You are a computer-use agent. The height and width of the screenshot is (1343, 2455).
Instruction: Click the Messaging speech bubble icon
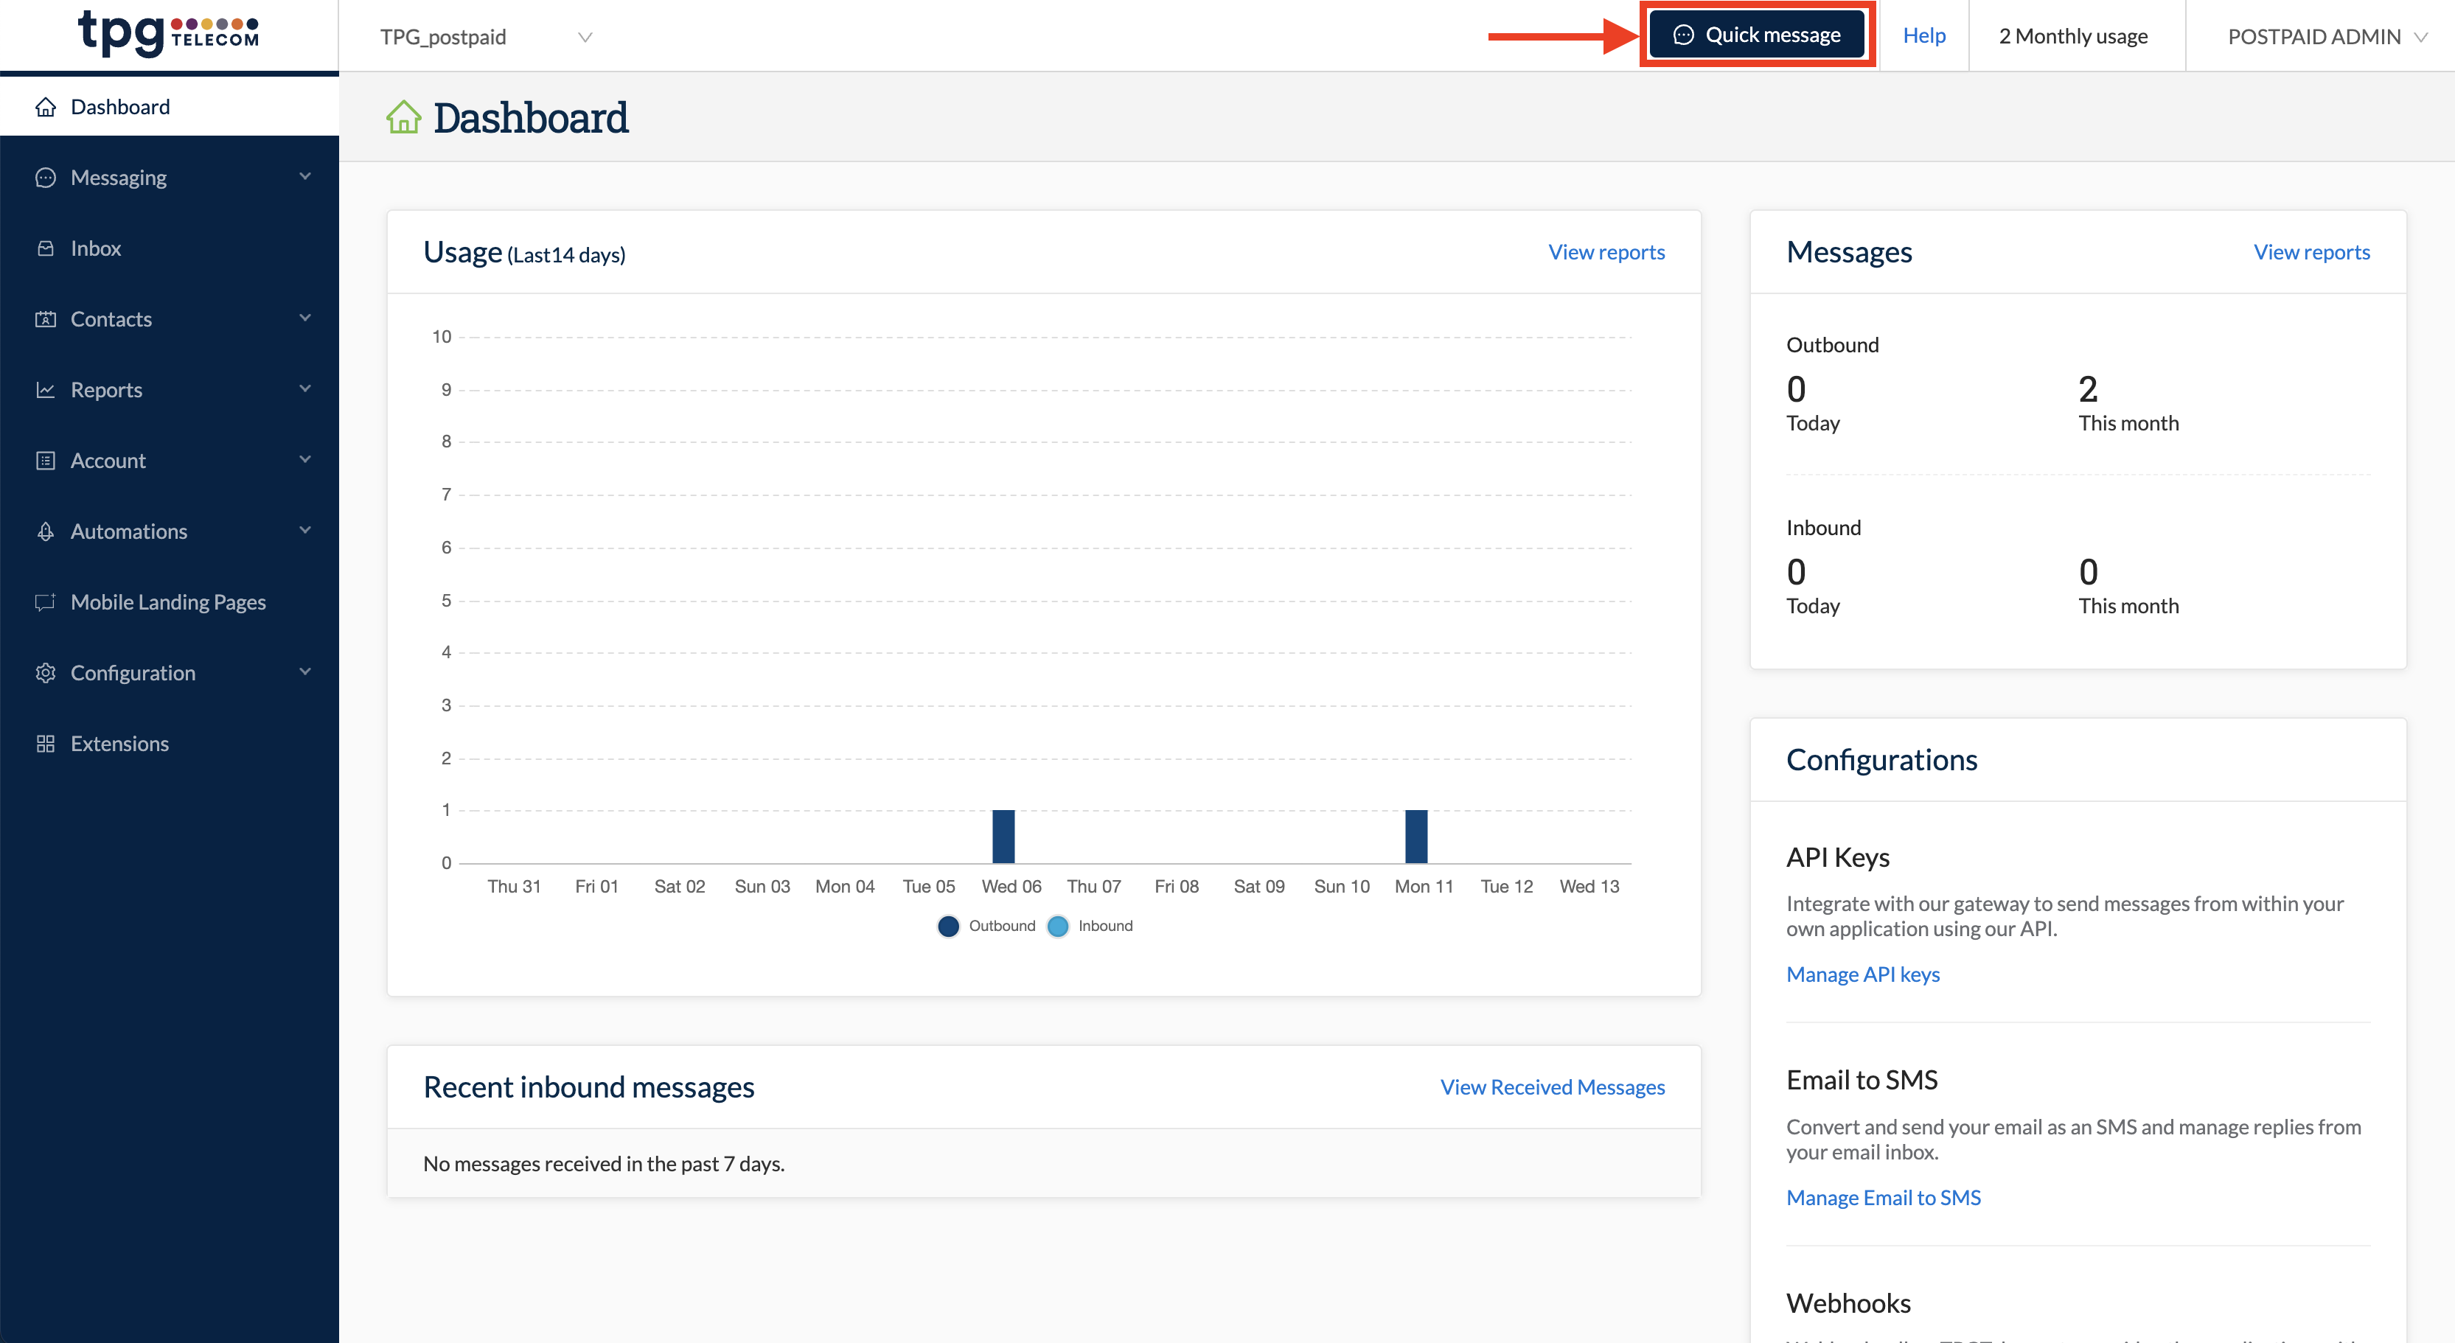point(45,178)
